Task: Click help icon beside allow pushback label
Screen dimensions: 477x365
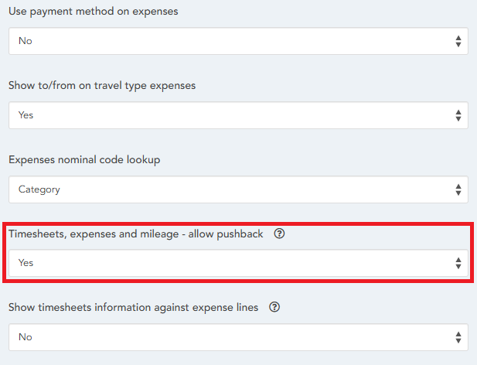Action: [280, 234]
